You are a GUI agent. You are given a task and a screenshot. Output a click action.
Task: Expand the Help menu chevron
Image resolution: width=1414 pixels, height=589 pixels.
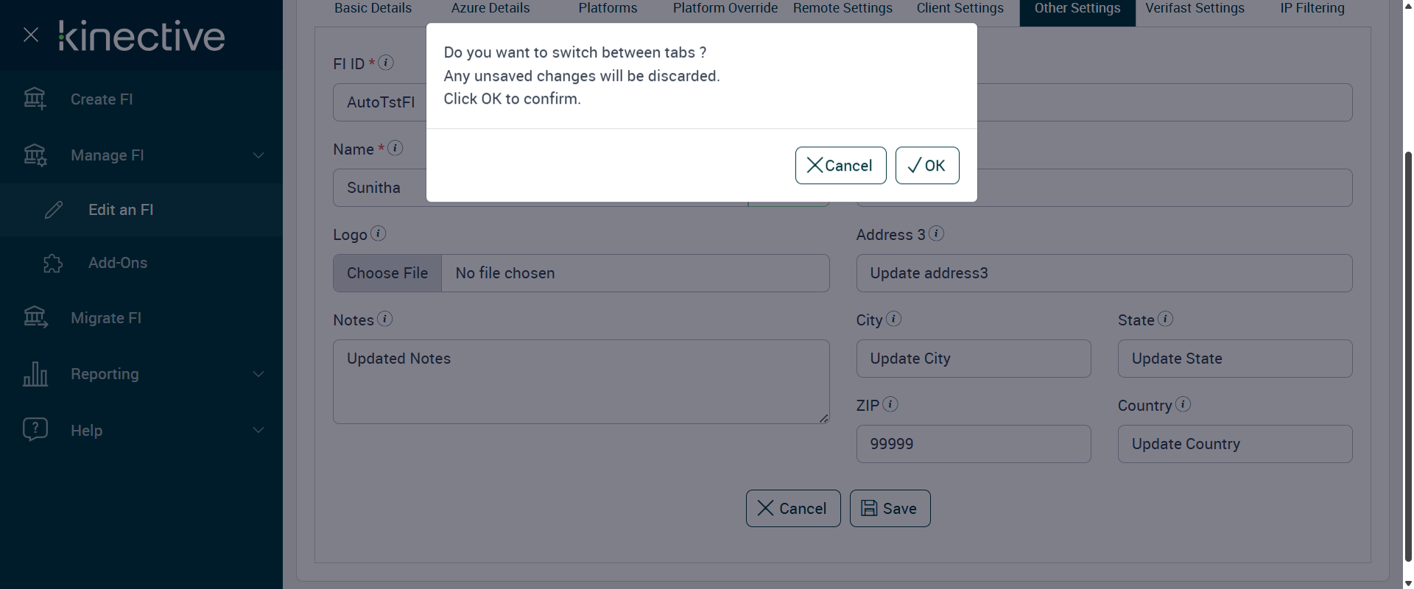click(x=258, y=430)
